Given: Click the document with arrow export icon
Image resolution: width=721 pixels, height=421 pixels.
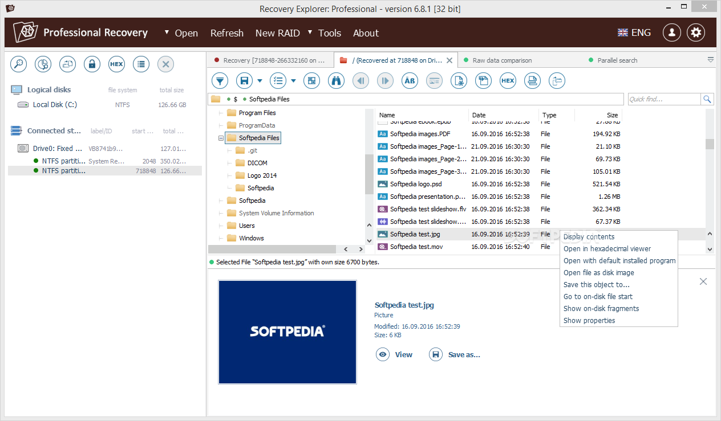Looking at the screenshot, I should 483,81.
